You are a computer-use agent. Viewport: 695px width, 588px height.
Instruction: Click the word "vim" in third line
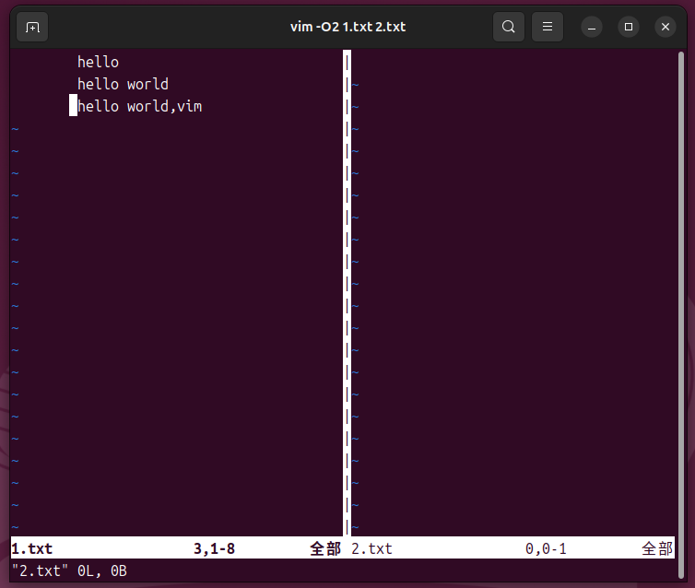(x=189, y=106)
